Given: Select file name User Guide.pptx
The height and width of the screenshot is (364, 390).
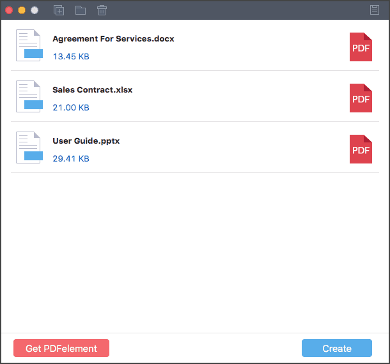Looking at the screenshot, I should pos(86,141).
